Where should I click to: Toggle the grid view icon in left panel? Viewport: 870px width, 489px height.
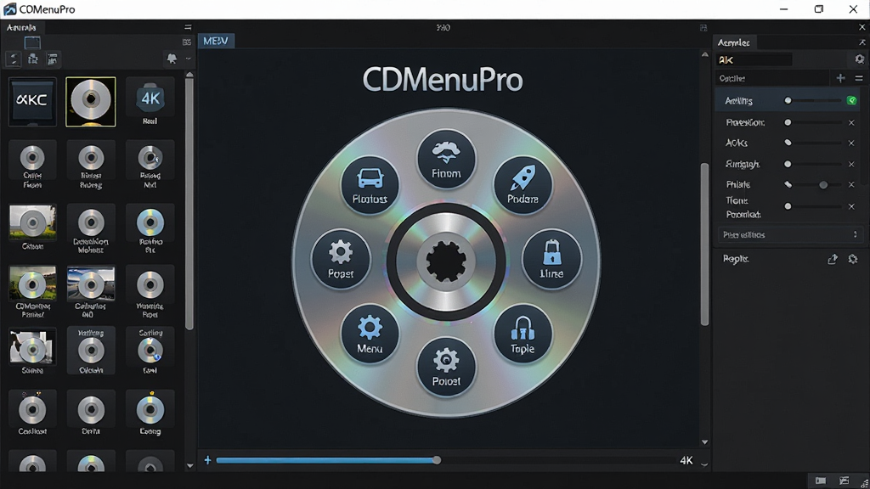[x=186, y=42]
